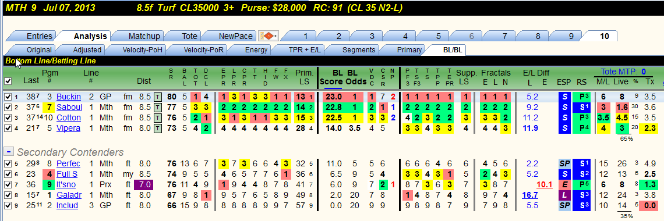Click the purple 7.0 distance cell for It'sno
This screenshot has height=221, width=664.
click(143, 184)
